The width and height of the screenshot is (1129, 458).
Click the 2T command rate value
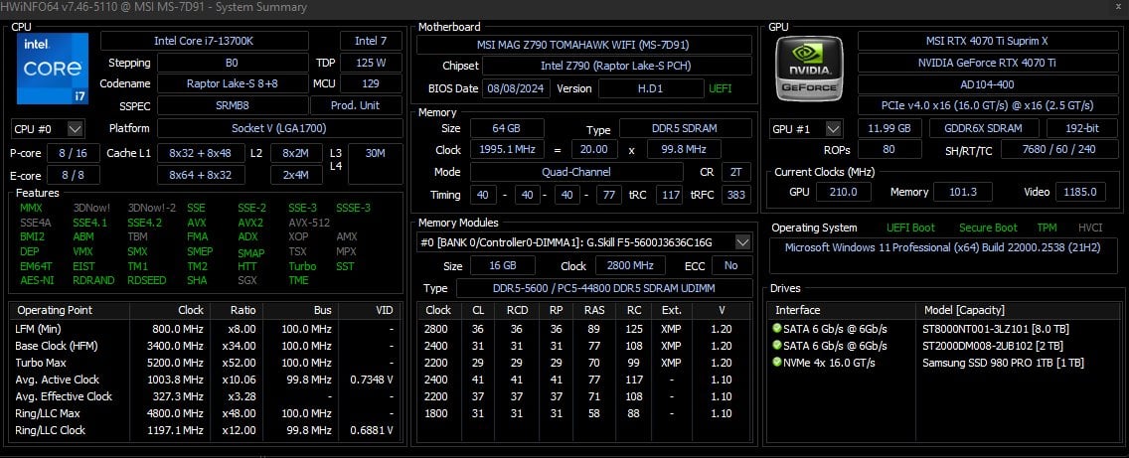tap(735, 172)
